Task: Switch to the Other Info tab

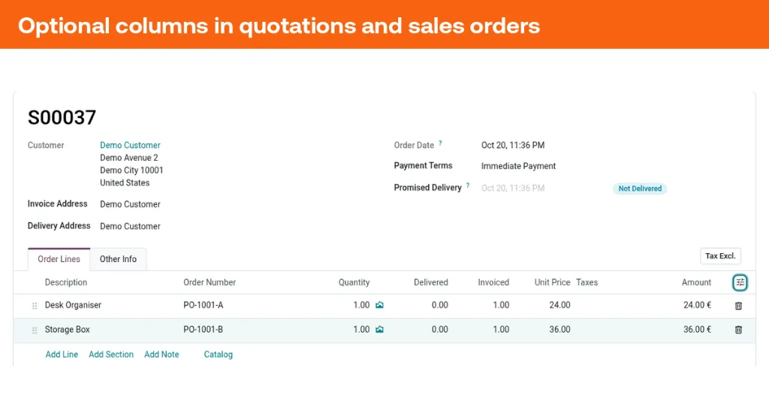Action: click(x=118, y=259)
